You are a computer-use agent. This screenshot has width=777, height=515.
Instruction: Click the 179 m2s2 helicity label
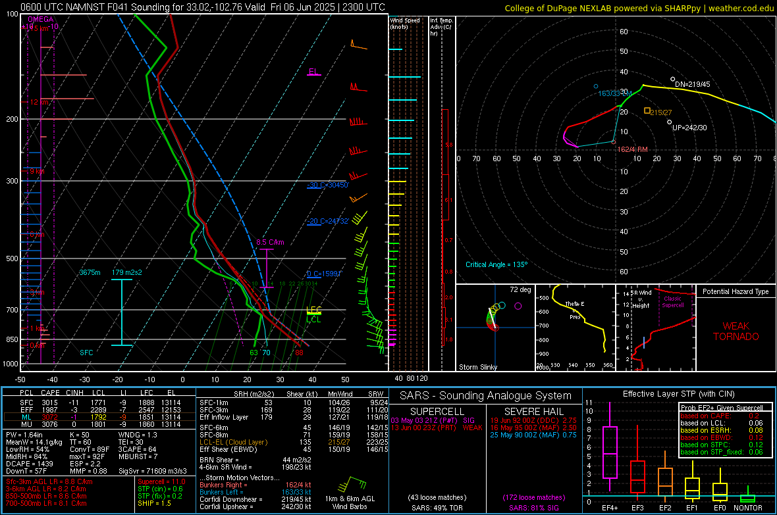(x=127, y=272)
